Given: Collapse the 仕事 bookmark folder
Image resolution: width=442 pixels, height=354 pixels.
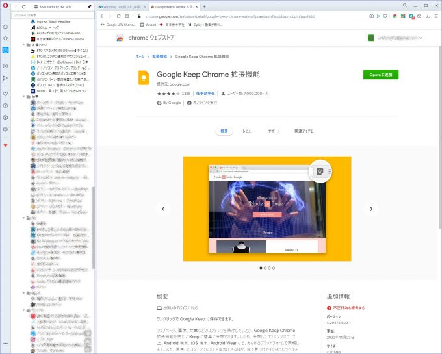Looking at the screenshot, I should pyautogui.click(x=23, y=97).
